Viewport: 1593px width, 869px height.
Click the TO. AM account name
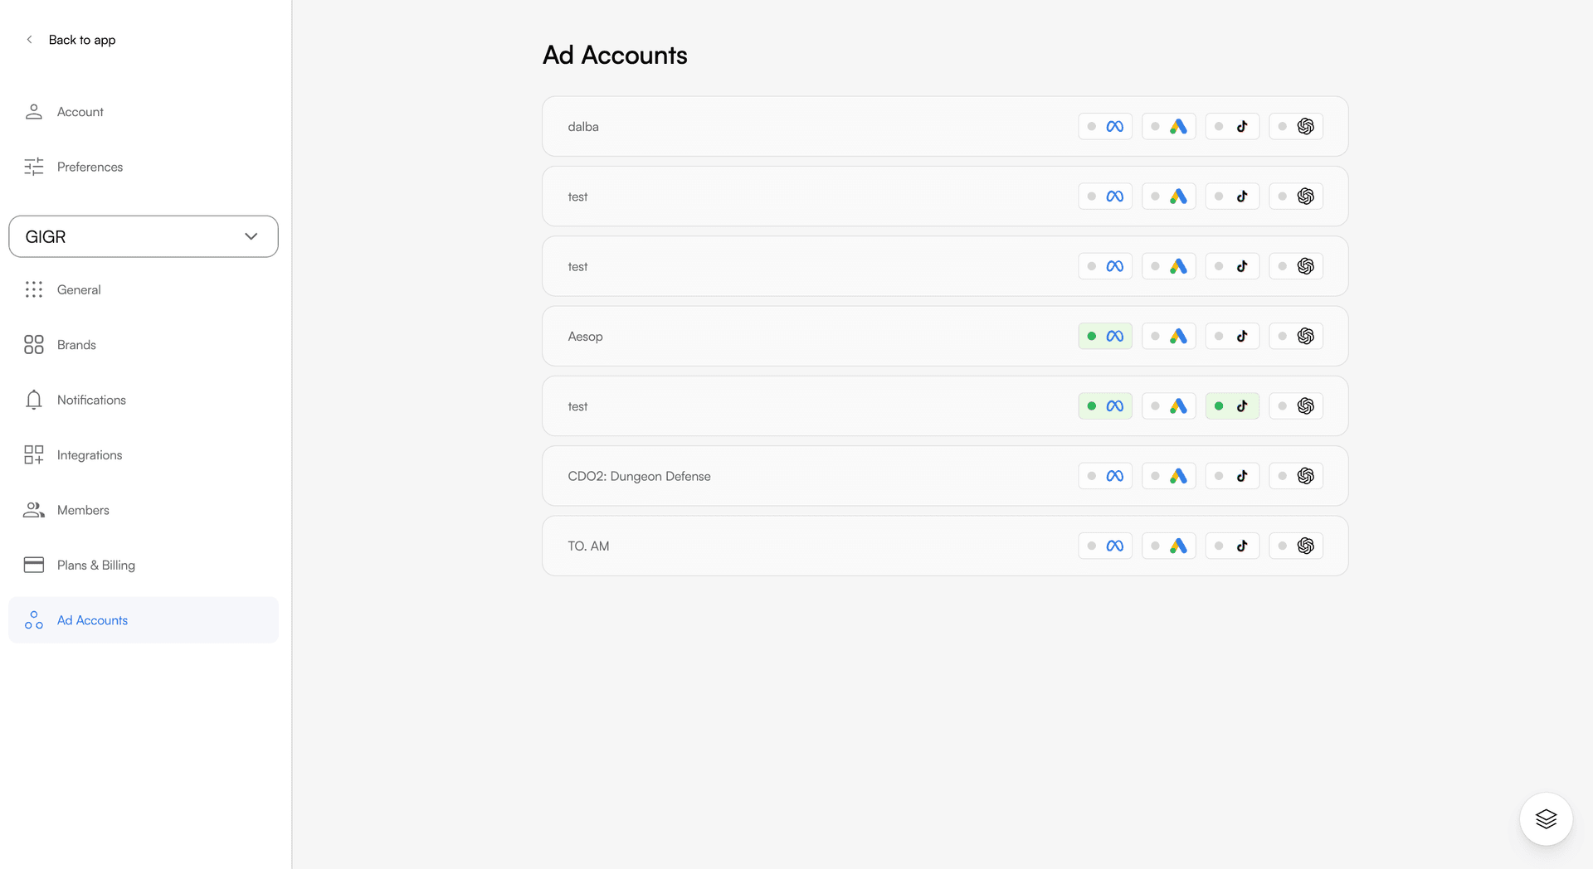[x=588, y=546]
